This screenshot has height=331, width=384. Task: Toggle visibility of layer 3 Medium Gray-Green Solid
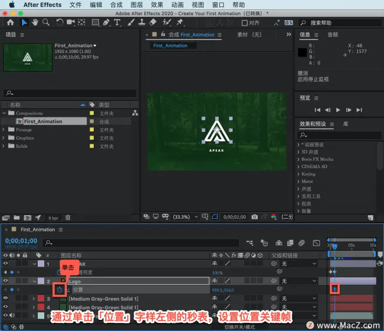pyautogui.click(x=5, y=298)
